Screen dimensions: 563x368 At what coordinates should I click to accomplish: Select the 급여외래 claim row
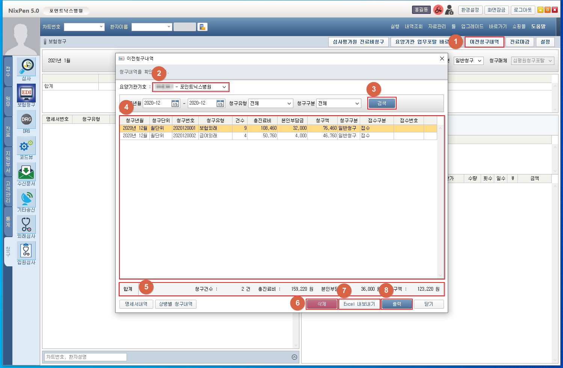pos(208,136)
